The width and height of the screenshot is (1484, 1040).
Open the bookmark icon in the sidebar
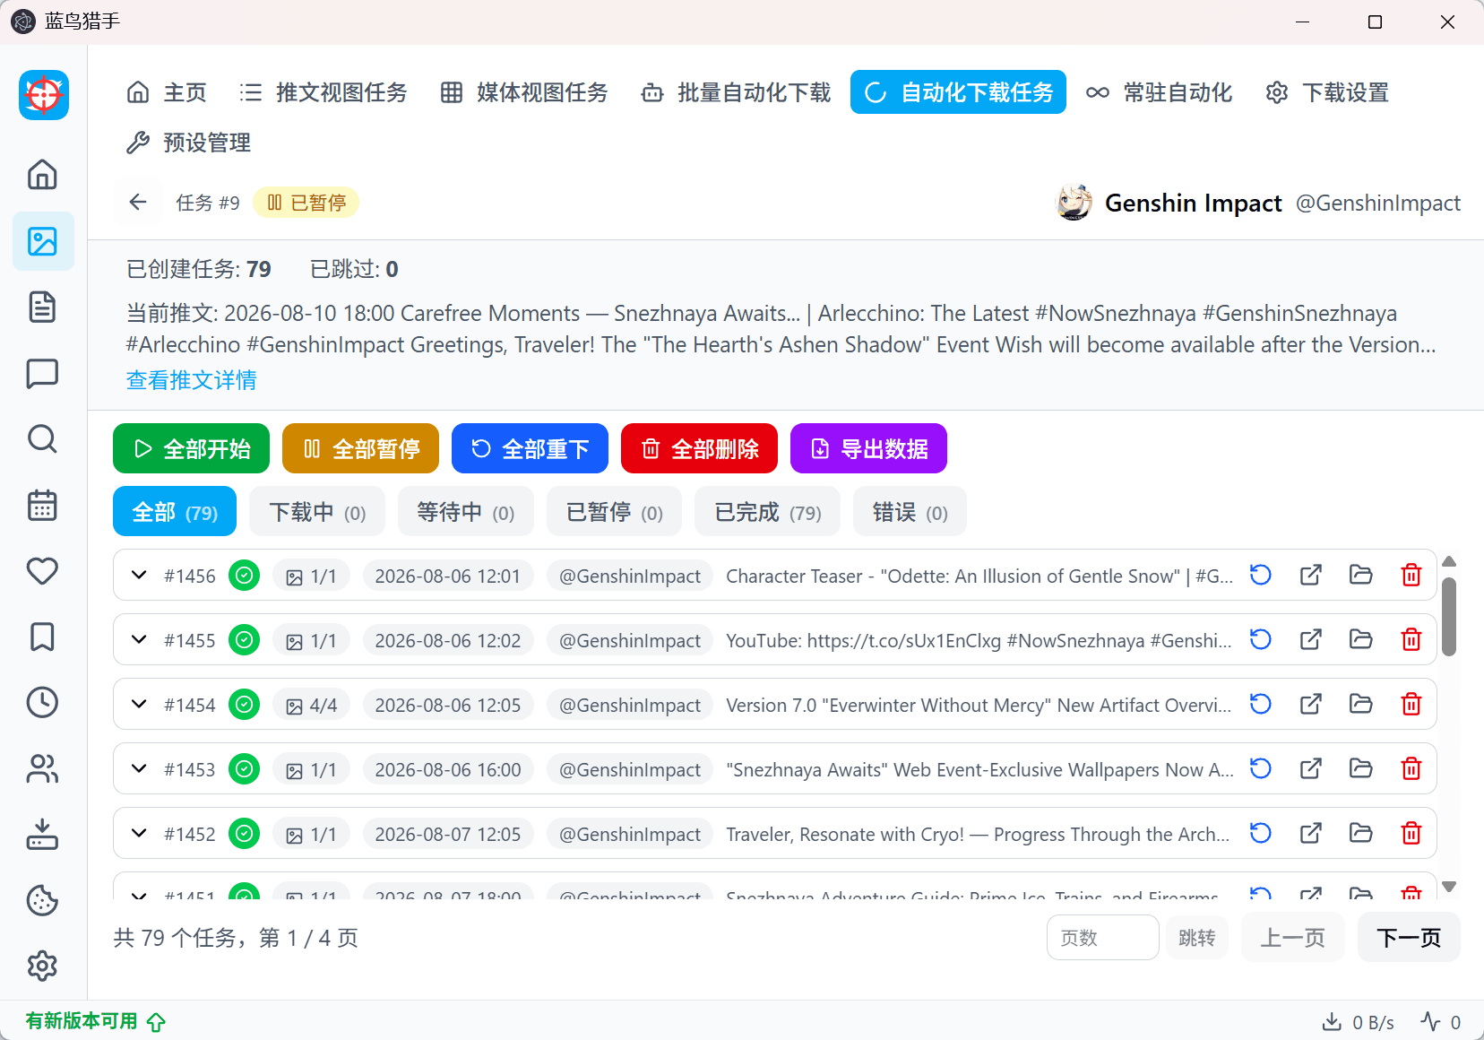point(42,637)
